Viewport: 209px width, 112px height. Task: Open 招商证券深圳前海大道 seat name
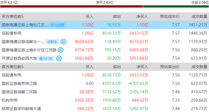coord(21,109)
